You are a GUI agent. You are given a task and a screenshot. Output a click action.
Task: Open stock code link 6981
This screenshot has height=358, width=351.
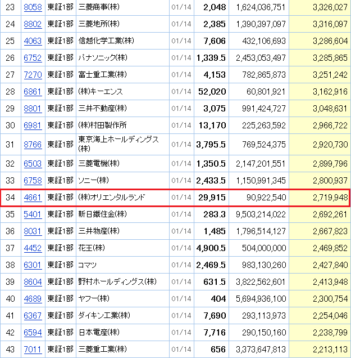click(33, 126)
